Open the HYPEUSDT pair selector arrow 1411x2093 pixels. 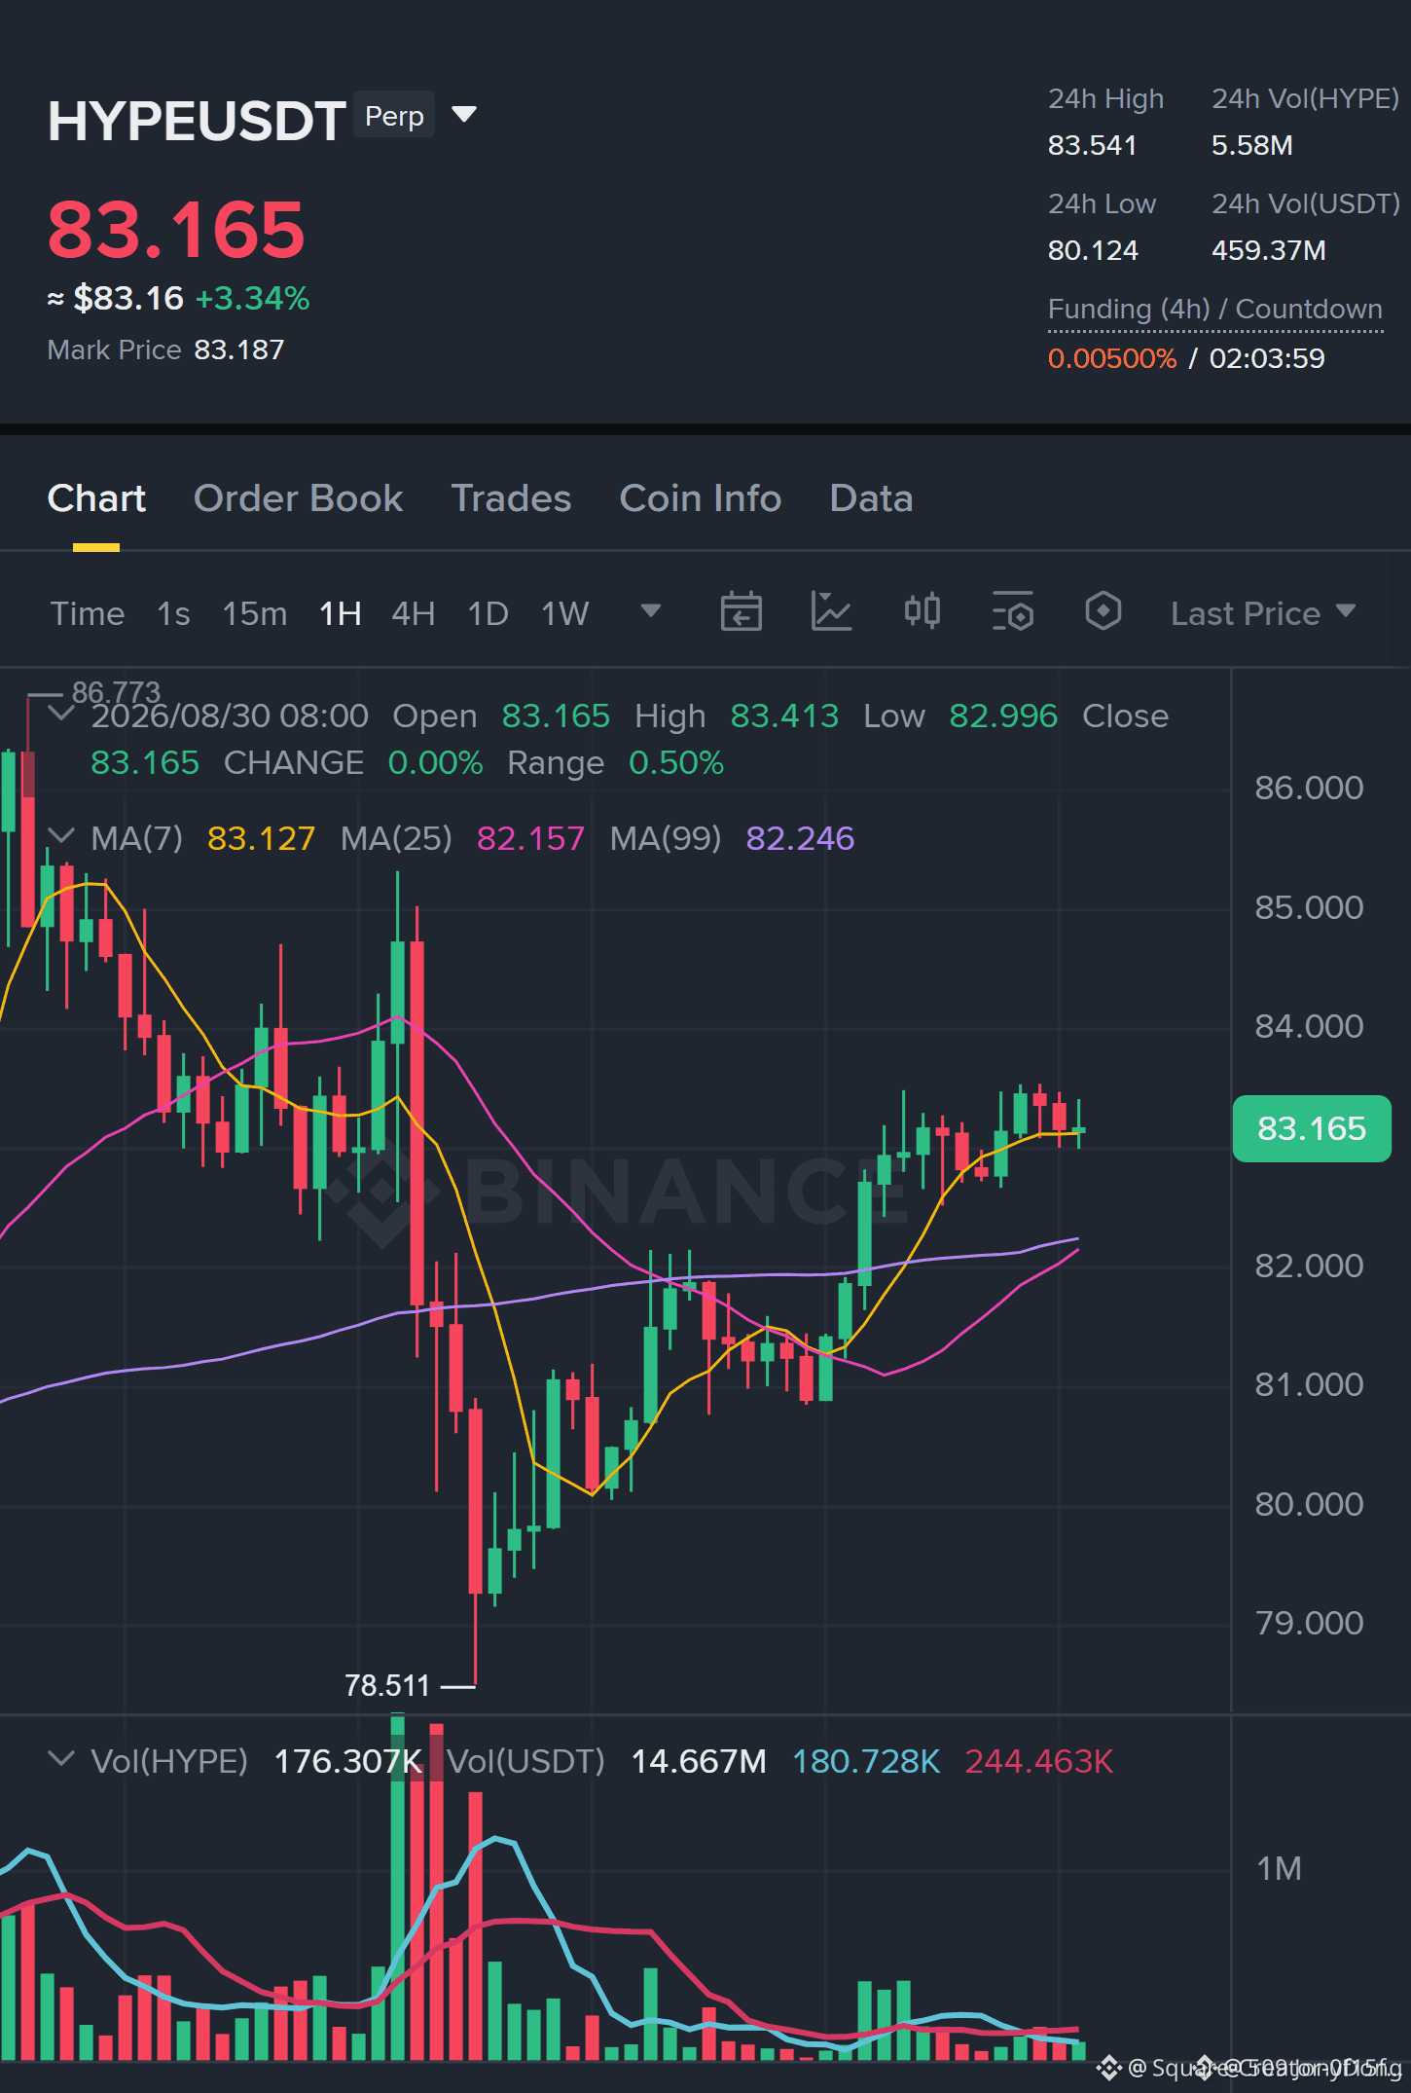point(464,115)
